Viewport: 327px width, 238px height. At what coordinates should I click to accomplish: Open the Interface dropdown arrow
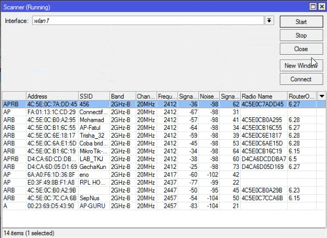[269, 21]
